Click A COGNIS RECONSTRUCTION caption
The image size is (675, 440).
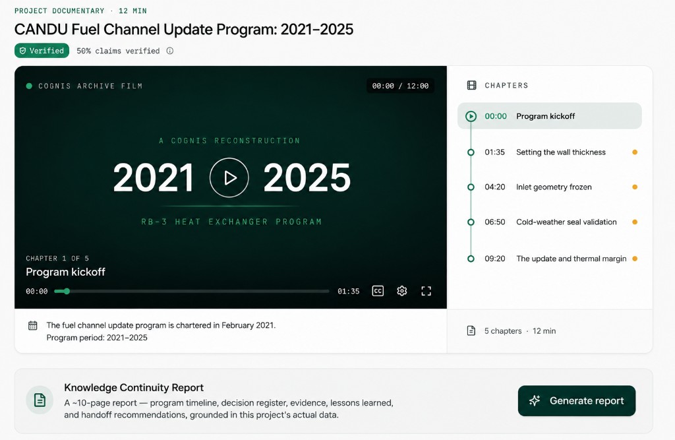pyautogui.click(x=229, y=141)
